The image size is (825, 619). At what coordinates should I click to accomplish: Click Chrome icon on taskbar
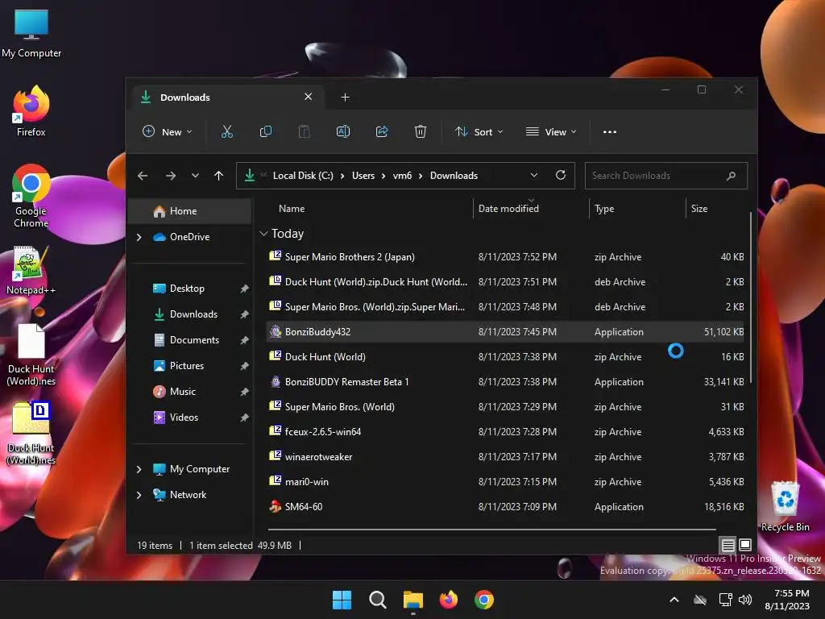point(484,600)
